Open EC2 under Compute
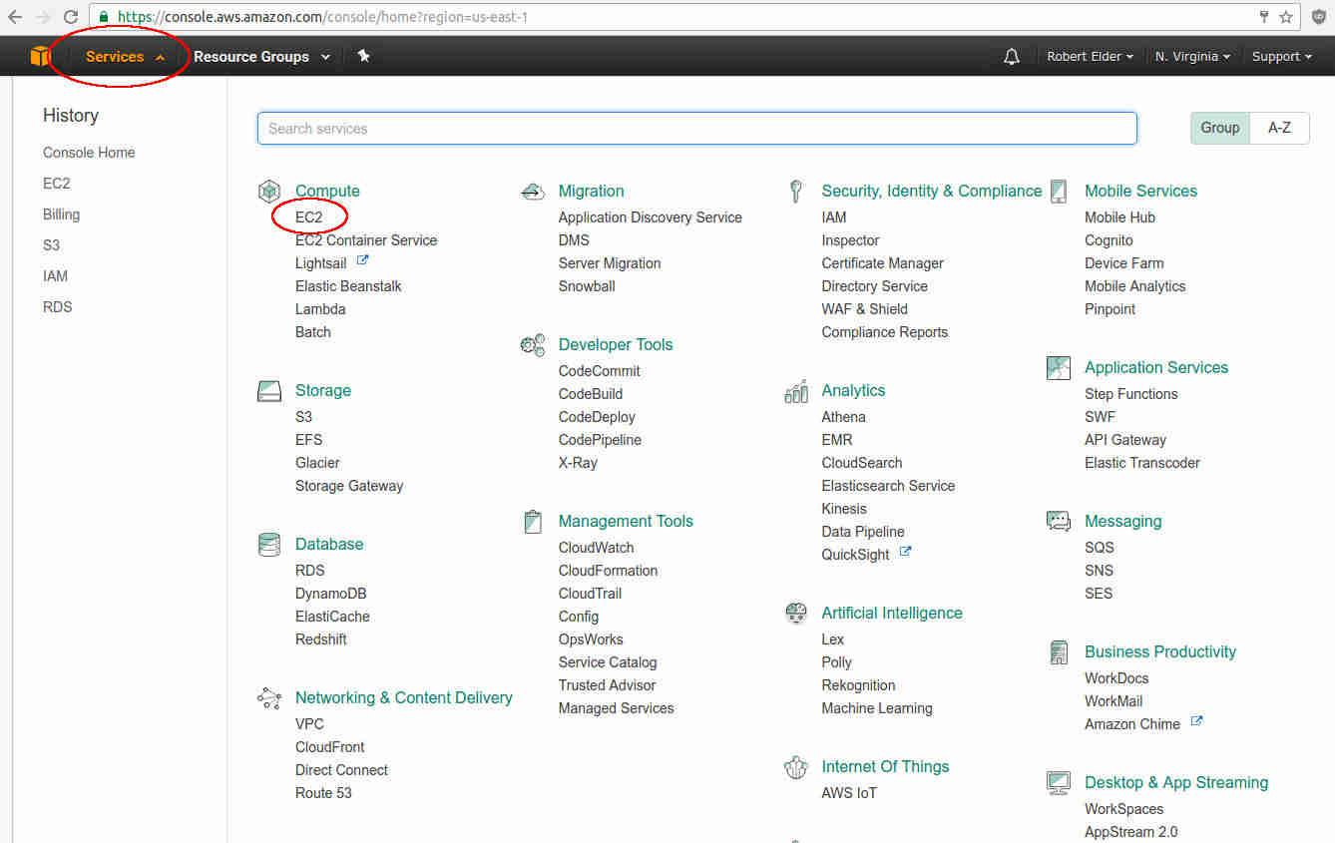This screenshot has width=1335, height=843. pyautogui.click(x=309, y=217)
